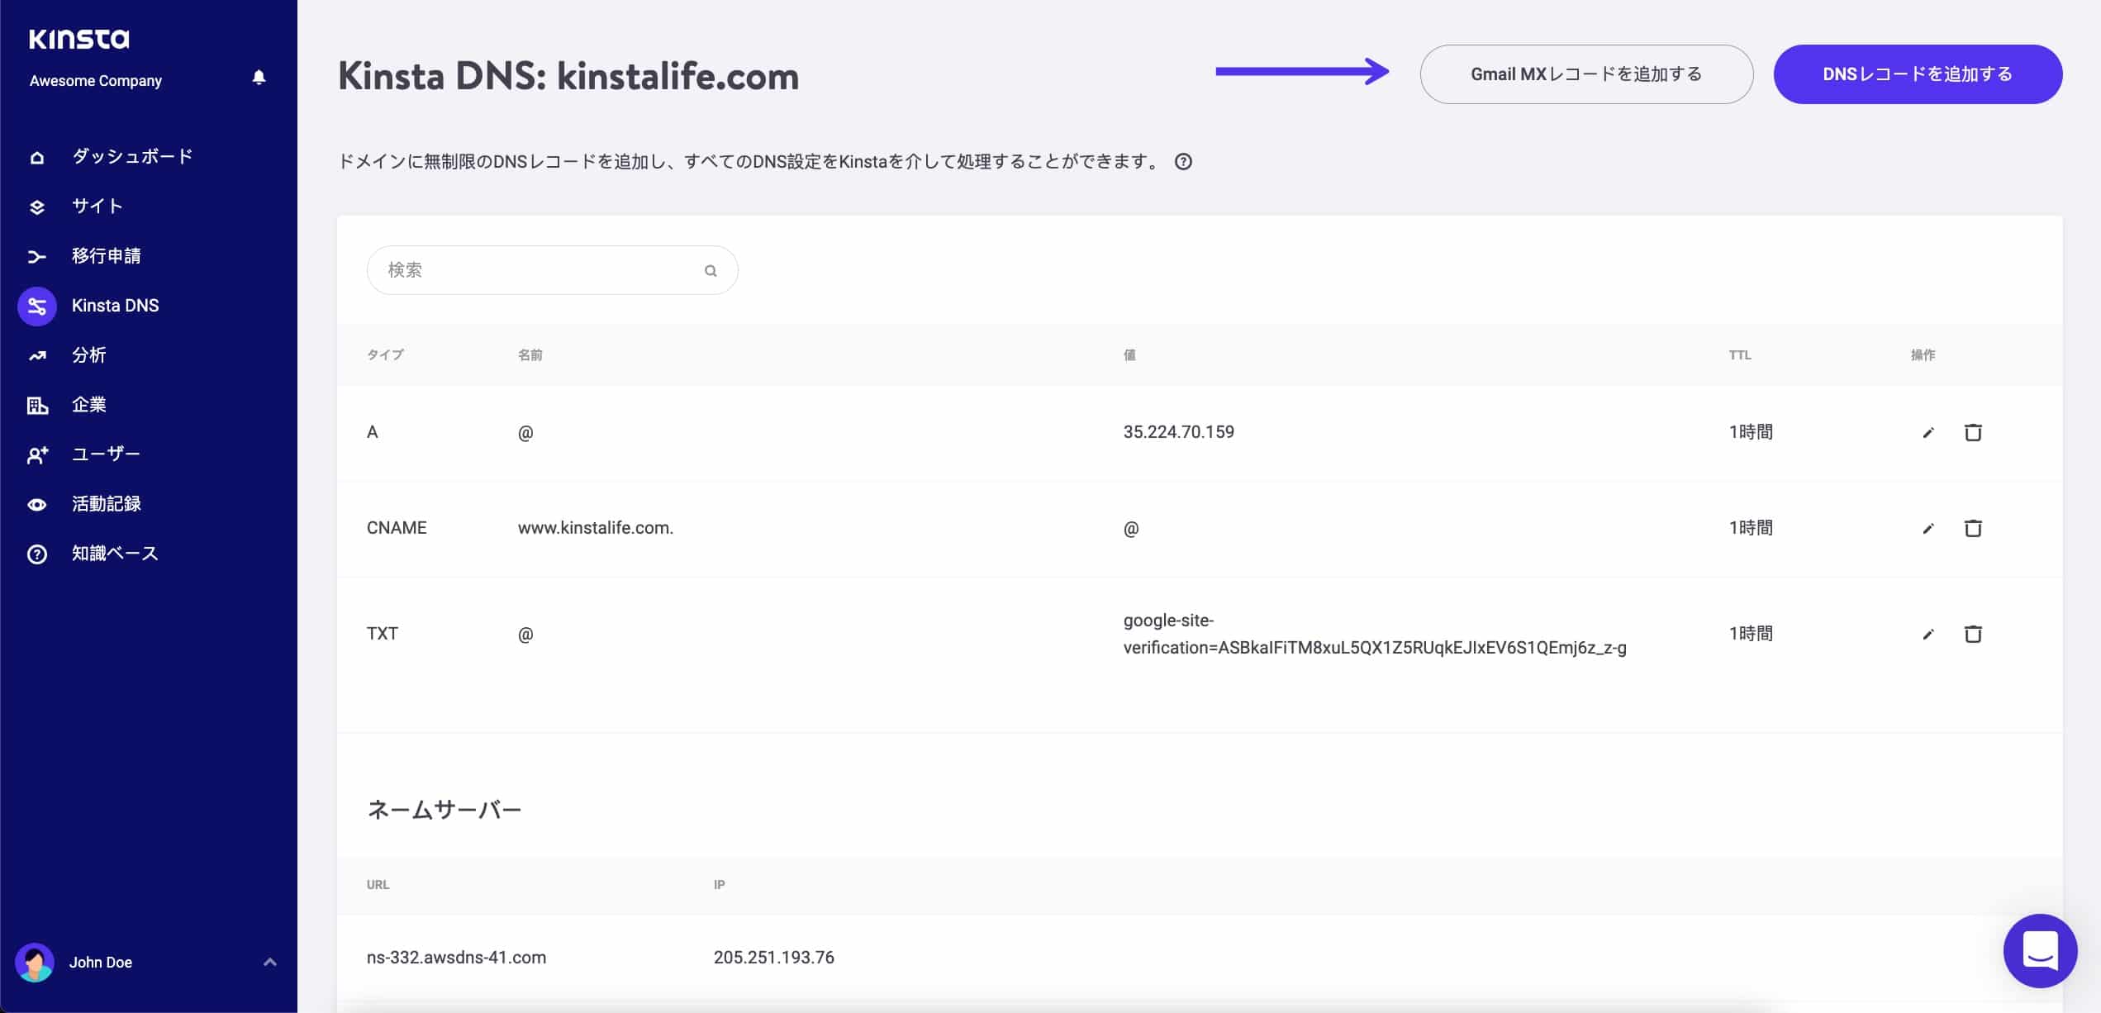
Task: Open サイト menu item
Action: pyautogui.click(x=97, y=207)
